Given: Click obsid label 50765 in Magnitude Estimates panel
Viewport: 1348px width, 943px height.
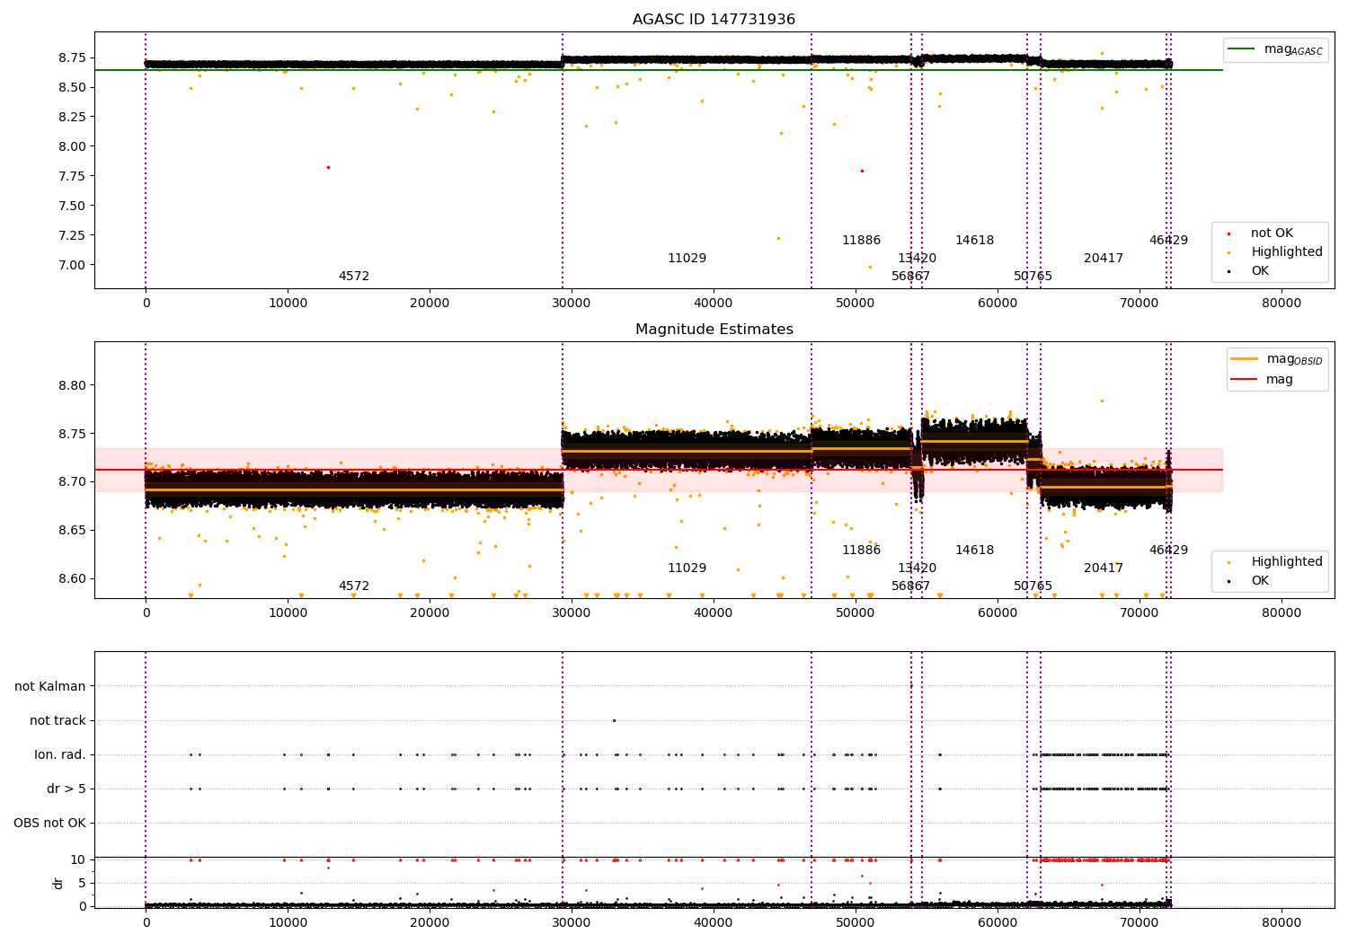Looking at the screenshot, I should 1033,586.
